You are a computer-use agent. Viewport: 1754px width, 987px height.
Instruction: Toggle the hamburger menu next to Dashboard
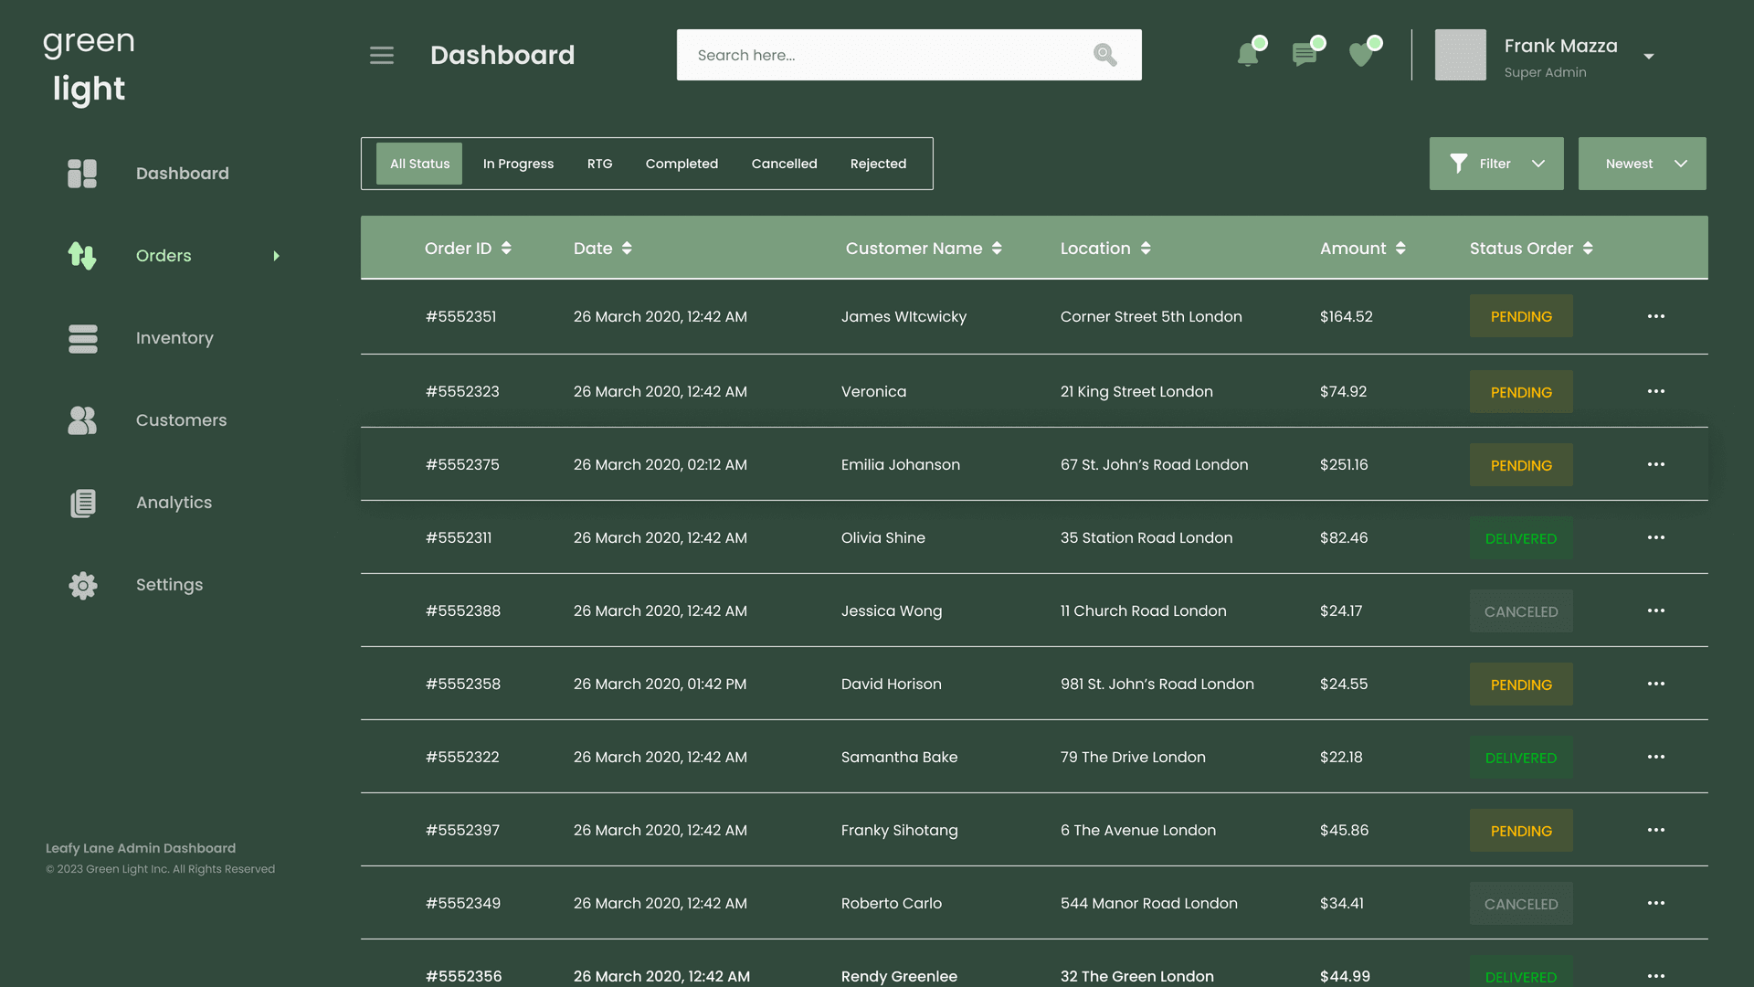382,55
